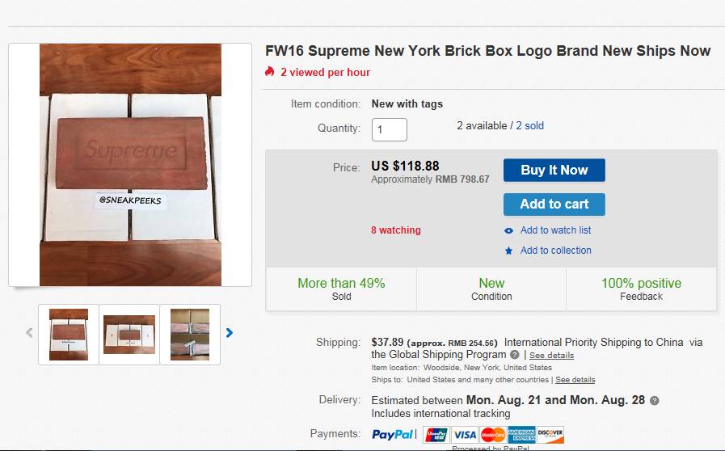Click the Quantity input field

point(389,129)
